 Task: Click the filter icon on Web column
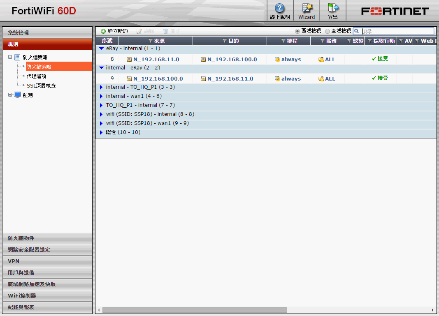click(x=417, y=41)
